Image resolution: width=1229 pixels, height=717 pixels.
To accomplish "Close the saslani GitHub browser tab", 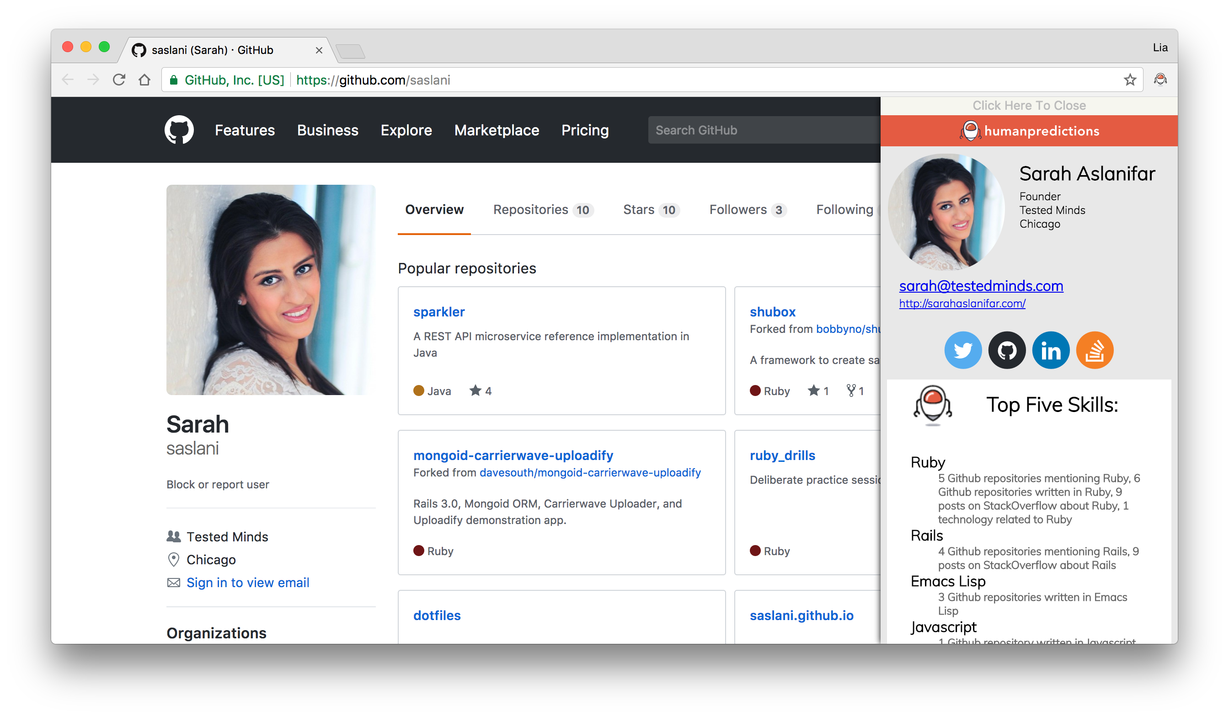I will click(x=319, y=50).
